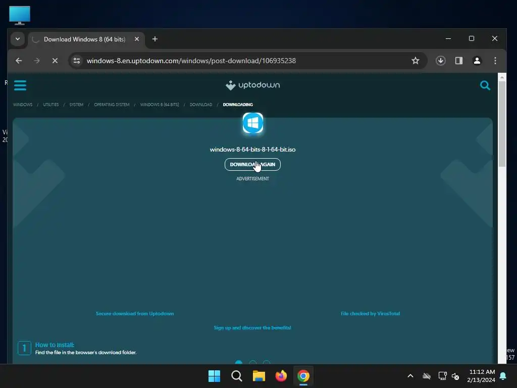Click the muted volume tray icon

tap(455, 376)
